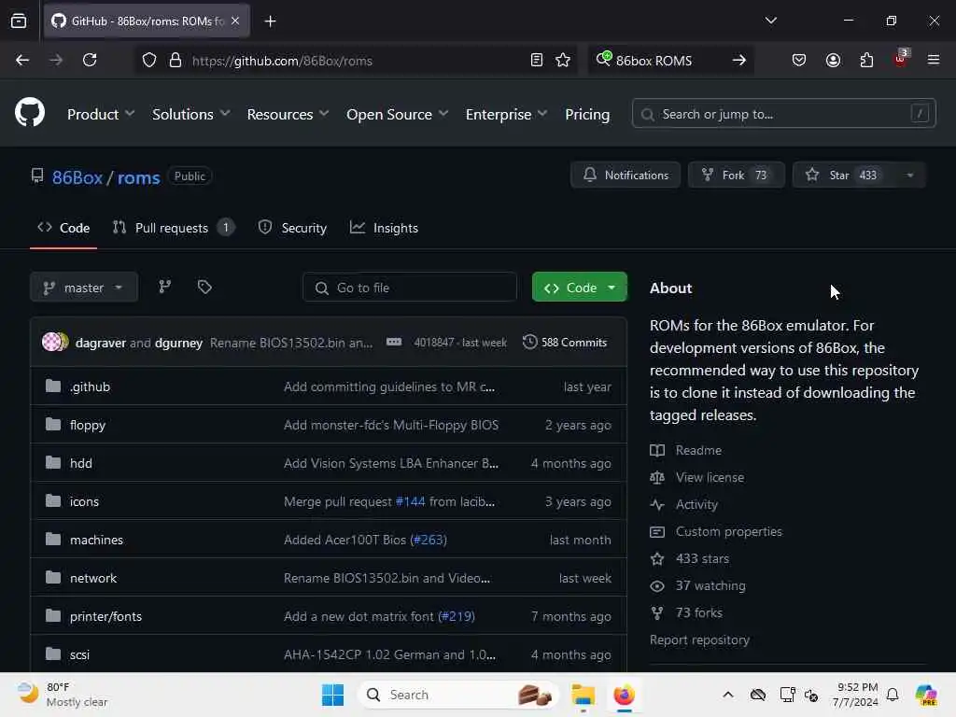Open the extensions puzzle icon
This screenshot has width=956, height=717.
866,60
